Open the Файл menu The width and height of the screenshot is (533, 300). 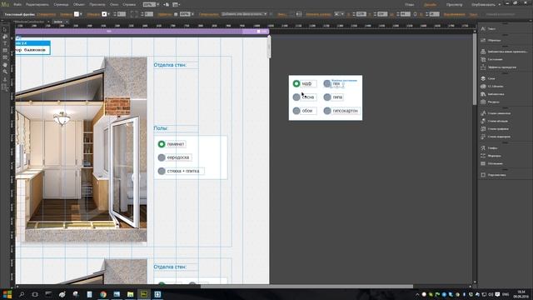(x=17, y=5)
